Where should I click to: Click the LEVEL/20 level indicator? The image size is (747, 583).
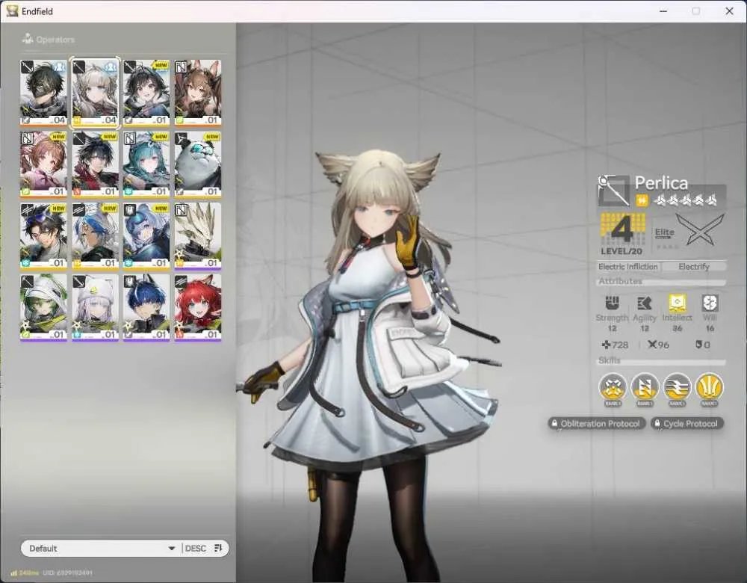click(x=622, y=251)
